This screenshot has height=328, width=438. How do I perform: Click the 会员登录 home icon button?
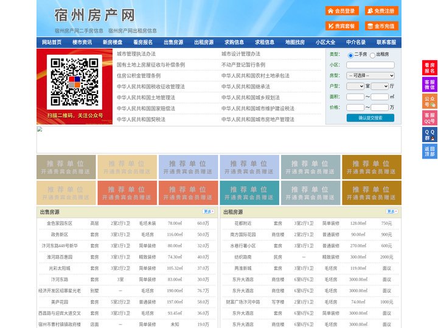342,11
